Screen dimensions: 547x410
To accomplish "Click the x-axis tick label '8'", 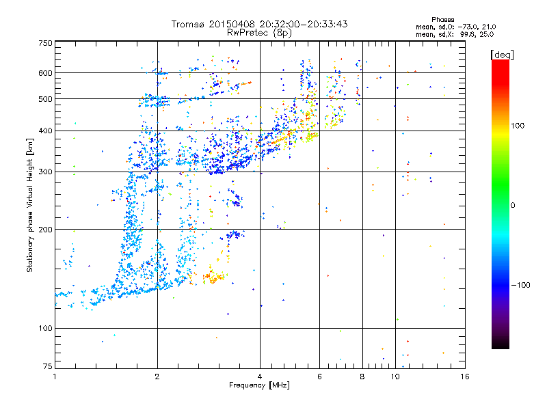I will click(x=362, y=377).
